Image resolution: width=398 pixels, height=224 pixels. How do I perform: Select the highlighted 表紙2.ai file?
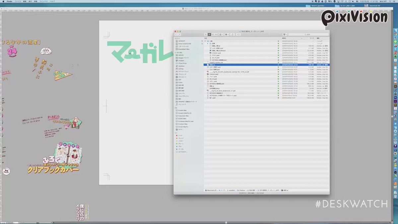[266, 65]
